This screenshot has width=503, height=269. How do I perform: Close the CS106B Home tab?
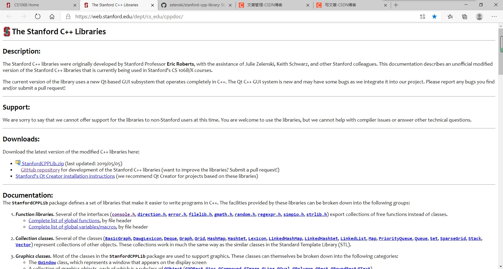75,5
